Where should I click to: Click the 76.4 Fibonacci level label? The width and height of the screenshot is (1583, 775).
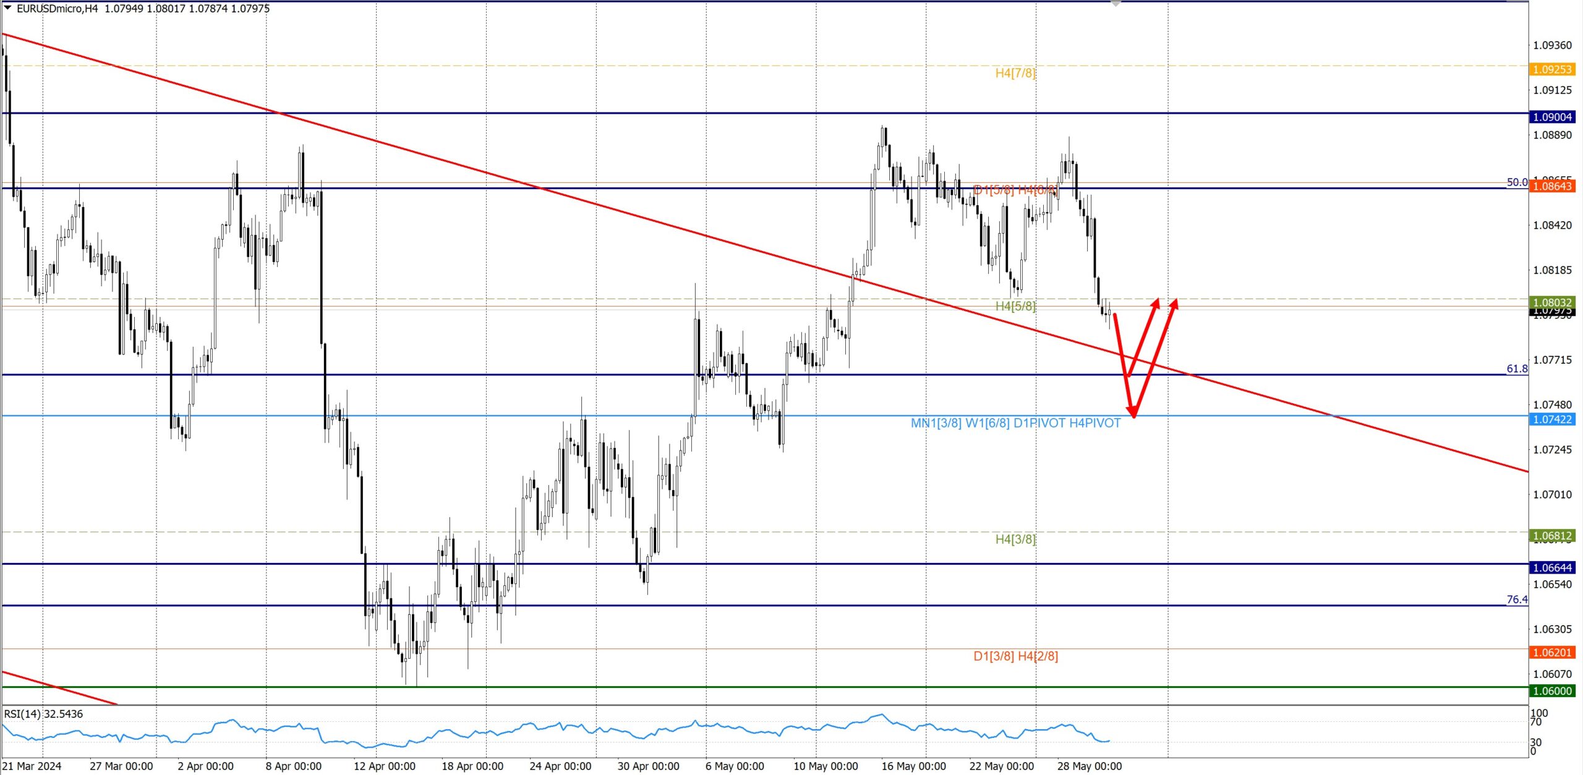pyautogui.click(x=1516, y=599)
